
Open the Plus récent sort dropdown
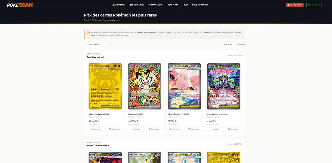pyautogui.click(x=227, y=44)
